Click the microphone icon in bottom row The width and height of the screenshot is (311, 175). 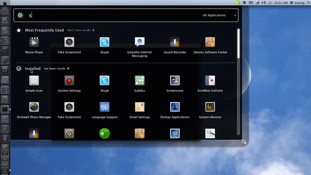[34, 133]
